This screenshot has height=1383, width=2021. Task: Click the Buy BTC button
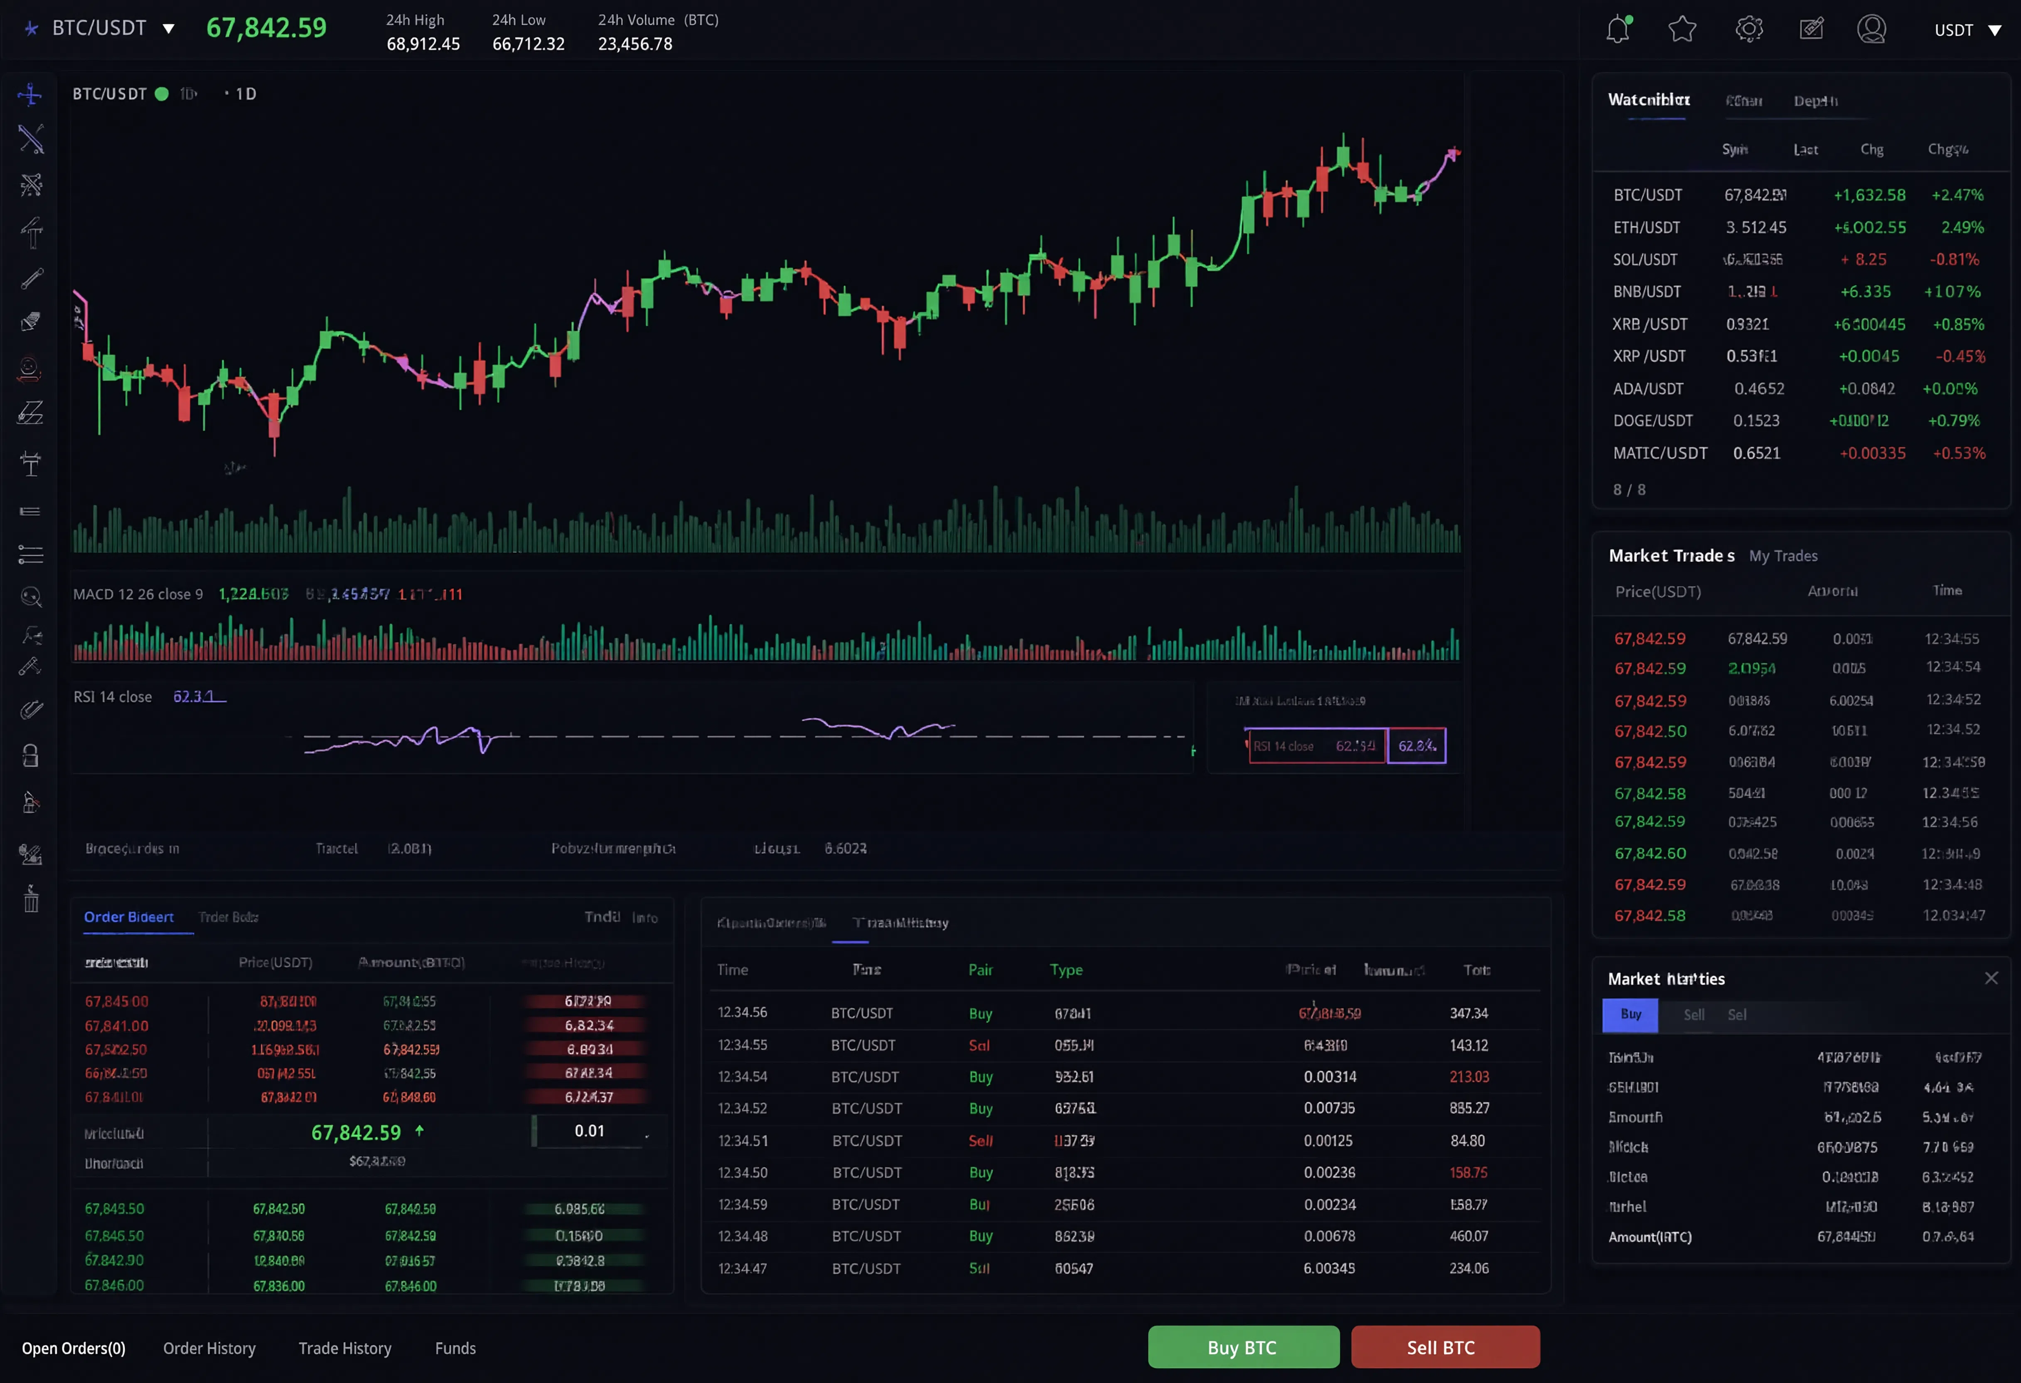point(1243,1347)
